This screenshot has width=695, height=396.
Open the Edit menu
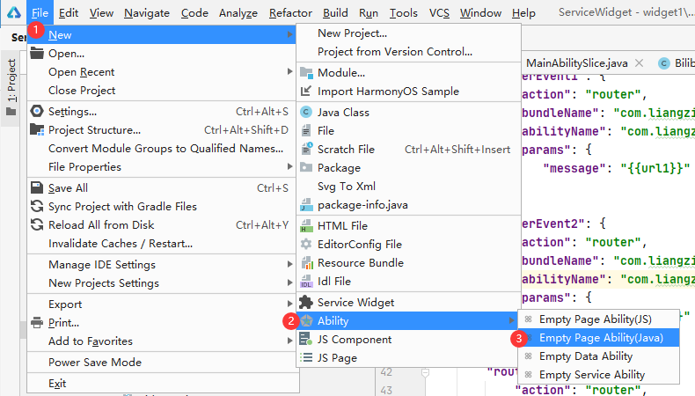coord(69,13)
